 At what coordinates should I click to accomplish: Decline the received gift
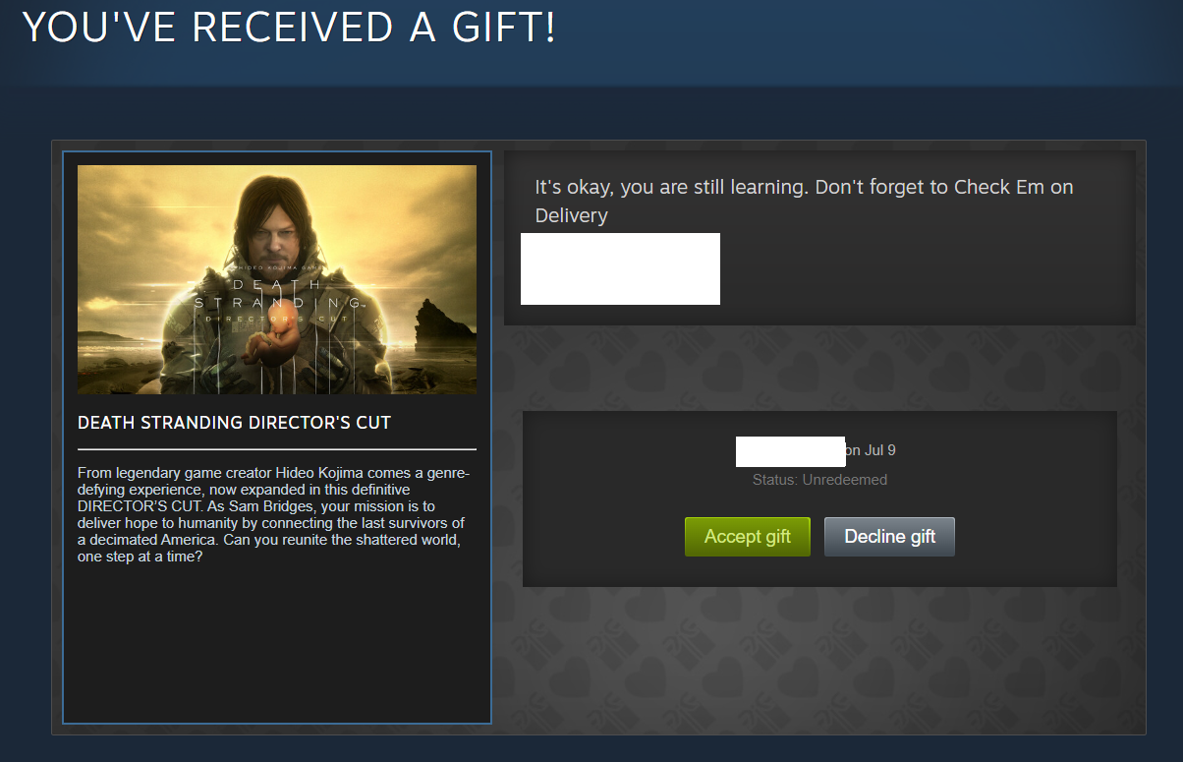tap(889, 537)
